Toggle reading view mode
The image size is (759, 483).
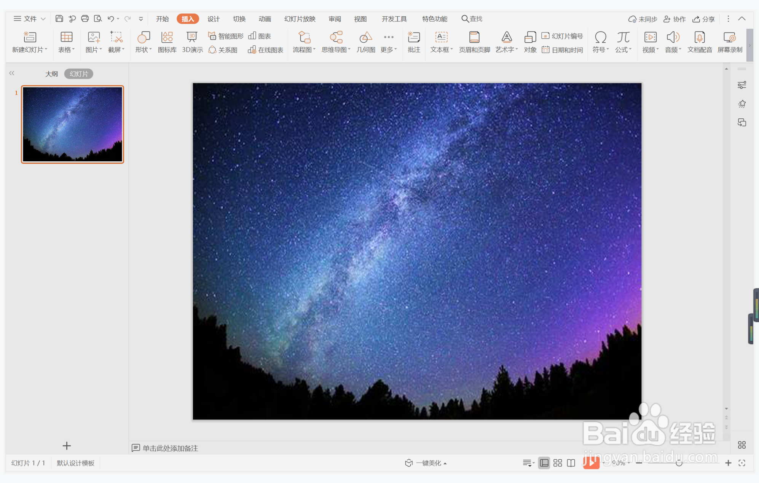571,463
